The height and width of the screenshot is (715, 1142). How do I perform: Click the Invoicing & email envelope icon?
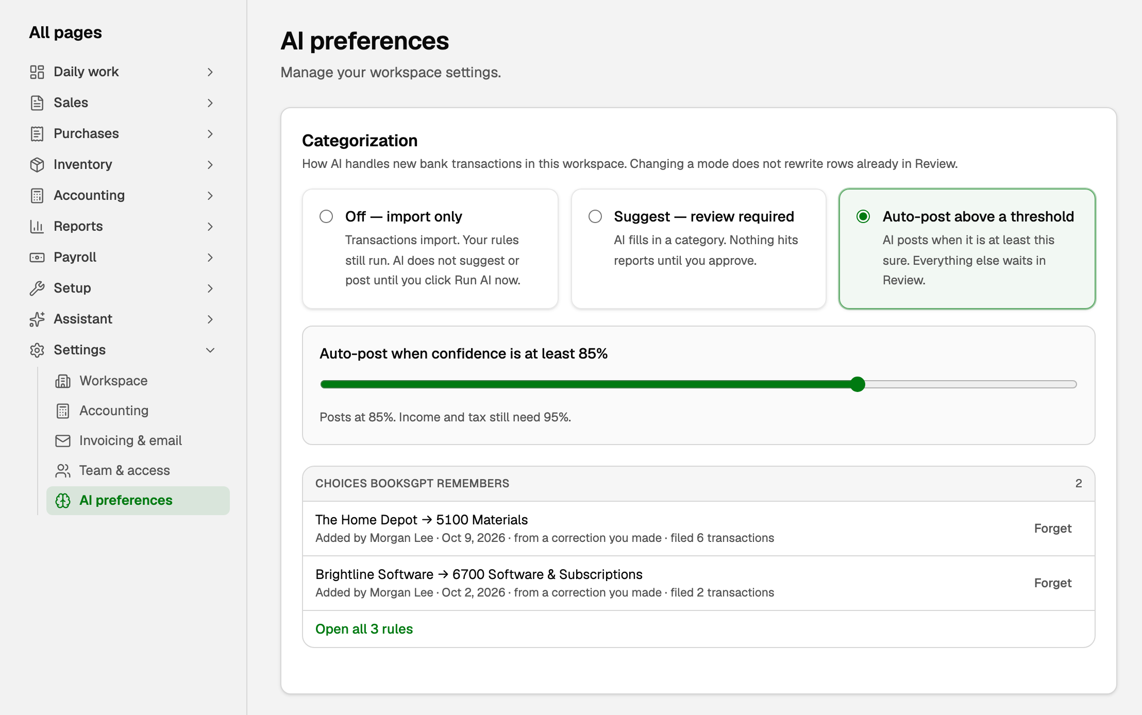point(63,441)
